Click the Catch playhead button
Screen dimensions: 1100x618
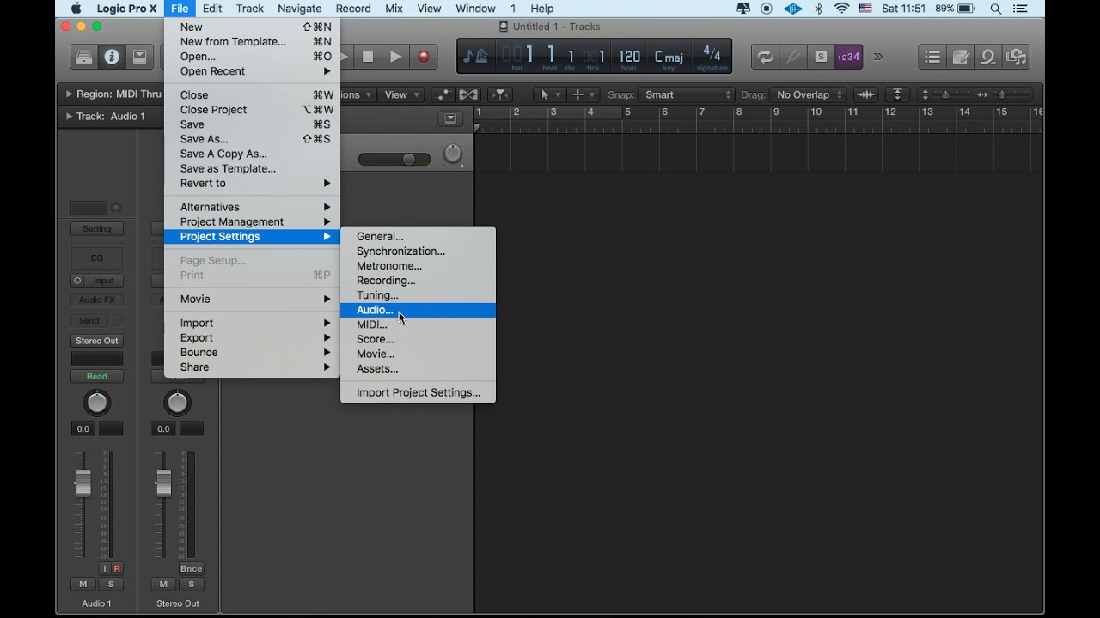499,94
